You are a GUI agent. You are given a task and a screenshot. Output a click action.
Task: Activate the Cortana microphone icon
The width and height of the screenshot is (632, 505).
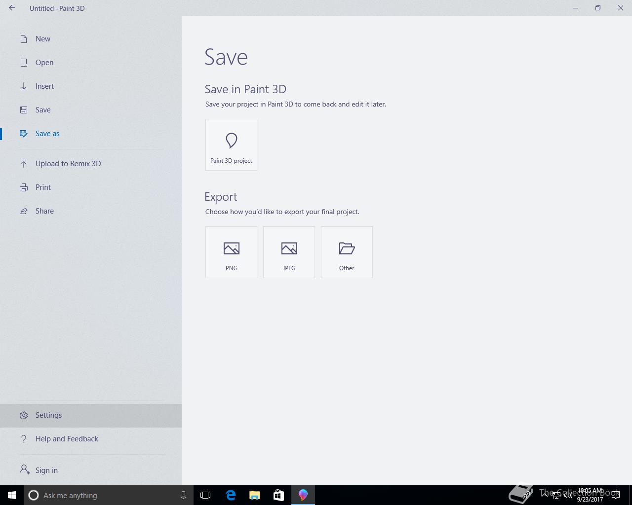pyautogui.click(x=183, y=495)
